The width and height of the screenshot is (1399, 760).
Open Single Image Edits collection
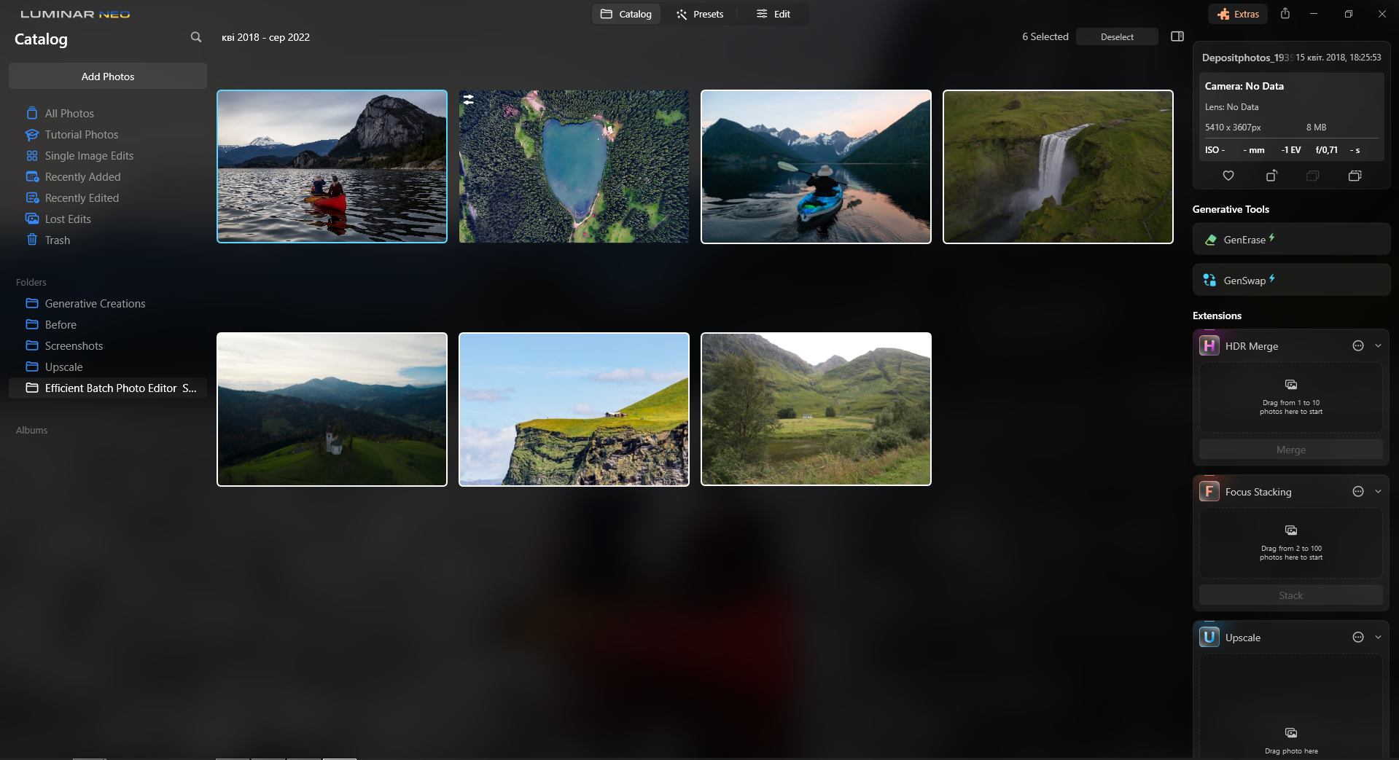(89, 156)
